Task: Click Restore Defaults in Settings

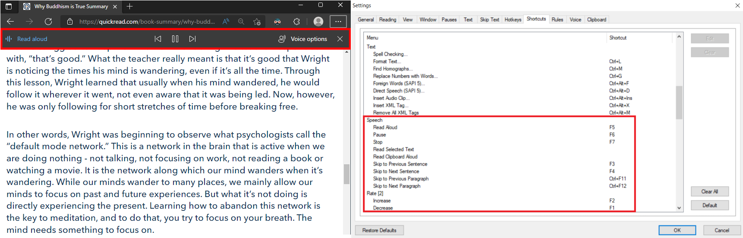Action: (379, 230)
